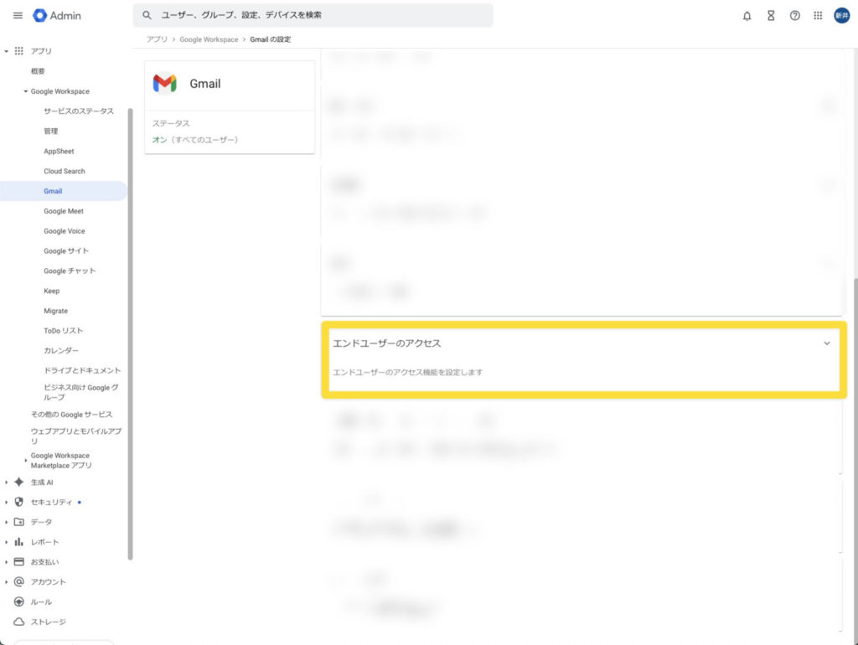Collapse the Google Workspace tree node
Screen dimensions: 858x645
(25, 91)
